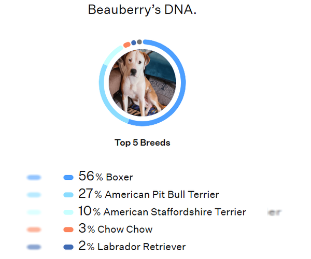Select the 10% American Staffordshire Terrier entry
This screenshot has width=311, height=259.
[x=162, y=212]
